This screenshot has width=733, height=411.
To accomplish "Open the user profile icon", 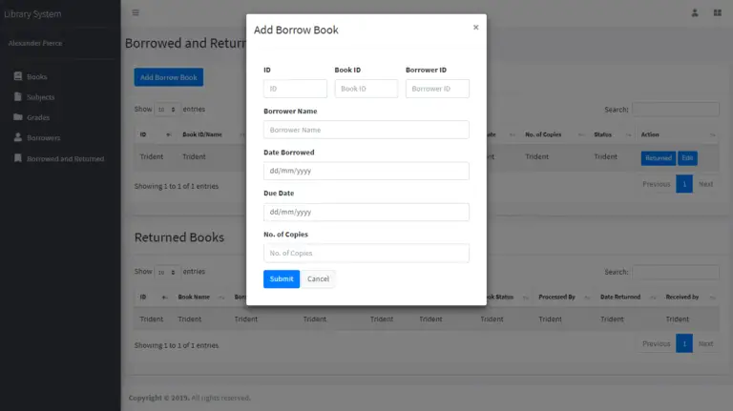I will tap(695, 12).
